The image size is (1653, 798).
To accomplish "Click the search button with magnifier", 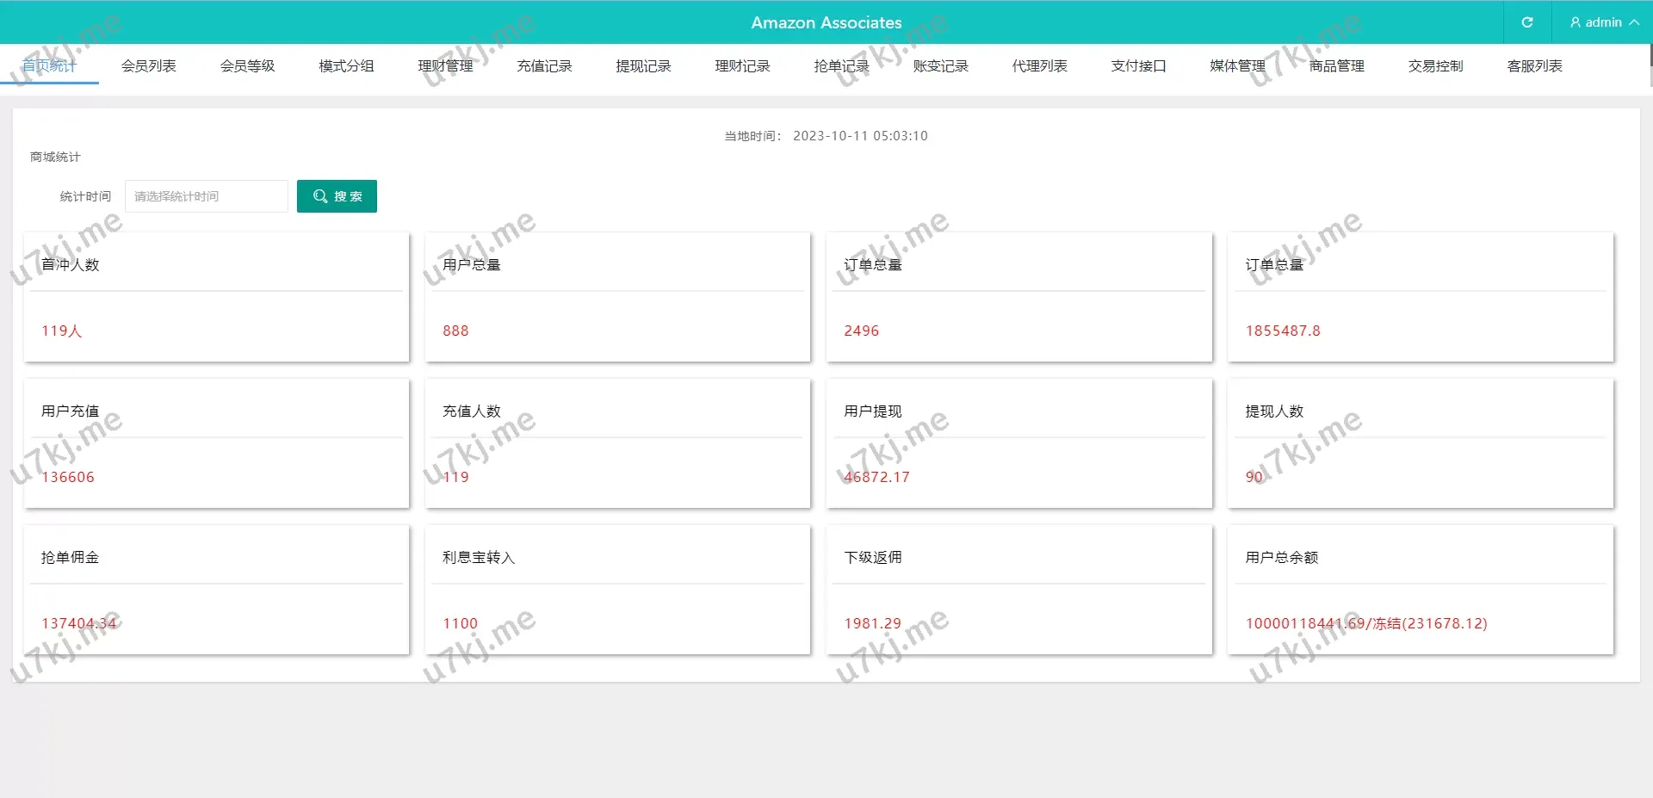I will click(x=337, y=196).
